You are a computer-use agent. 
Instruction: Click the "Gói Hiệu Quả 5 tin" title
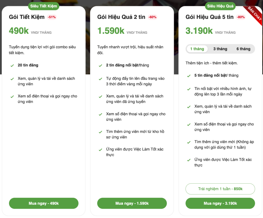[x=210, y=17]
